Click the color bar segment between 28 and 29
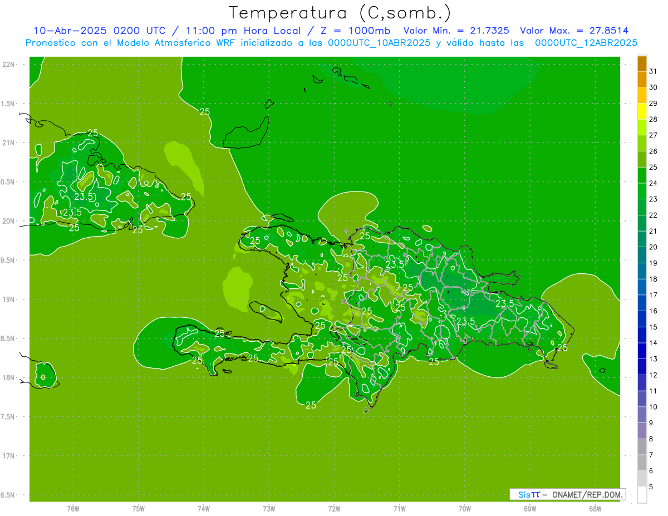 (x=642, y=111)
